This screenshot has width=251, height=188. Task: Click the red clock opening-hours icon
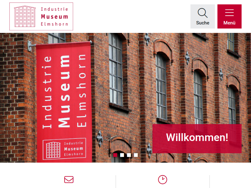pyautogui.click(x=163, y=180)
